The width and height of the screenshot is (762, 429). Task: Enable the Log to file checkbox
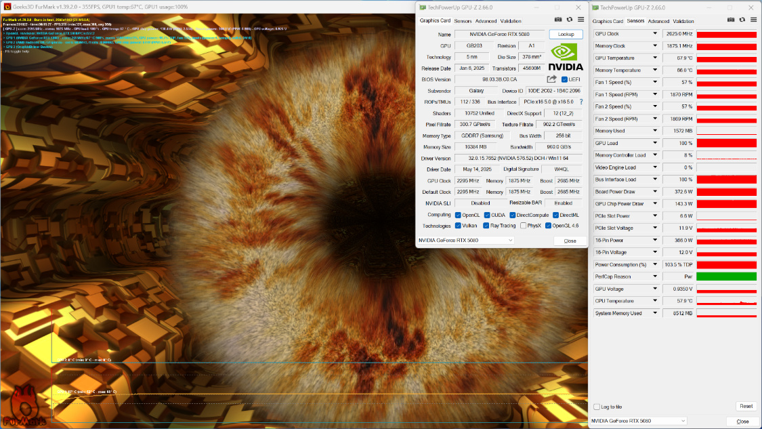coord(597,407)
